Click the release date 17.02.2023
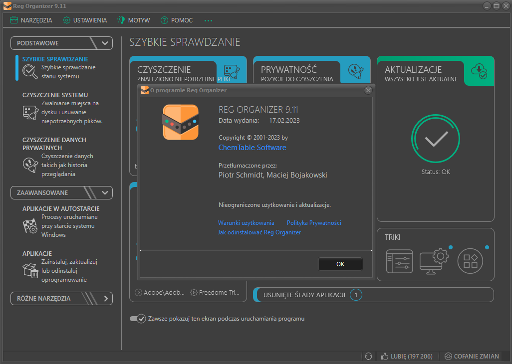 click(284, 121)
